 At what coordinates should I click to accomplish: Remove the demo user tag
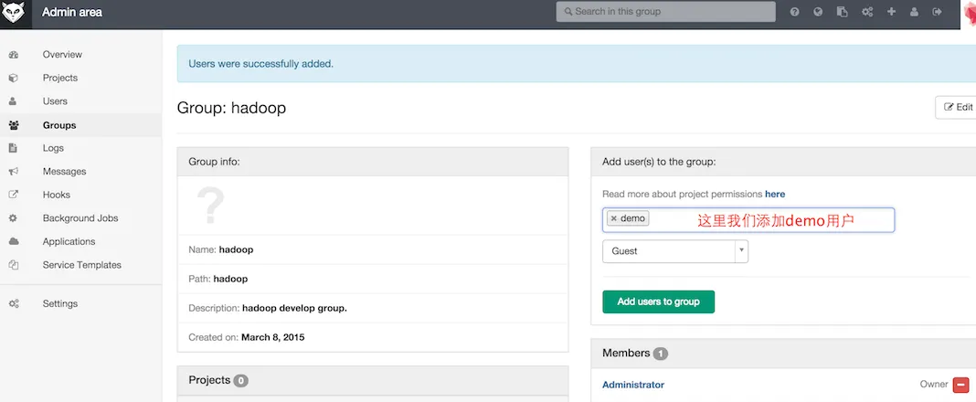click(x=613, y=219)
